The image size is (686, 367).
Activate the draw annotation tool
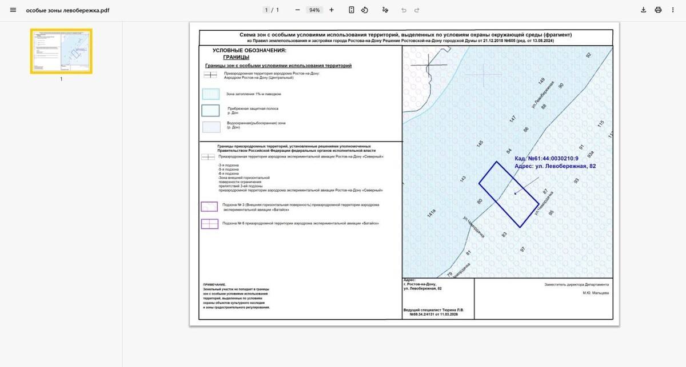pos(385,10)
